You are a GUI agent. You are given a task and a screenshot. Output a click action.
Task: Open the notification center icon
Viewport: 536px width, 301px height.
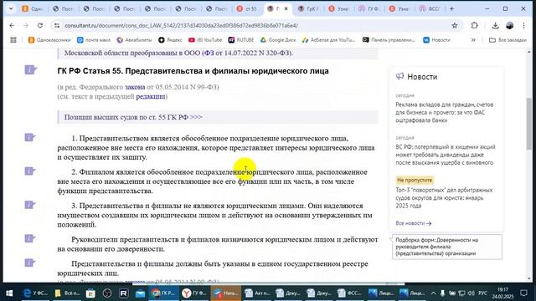click(x=523, y=293)
